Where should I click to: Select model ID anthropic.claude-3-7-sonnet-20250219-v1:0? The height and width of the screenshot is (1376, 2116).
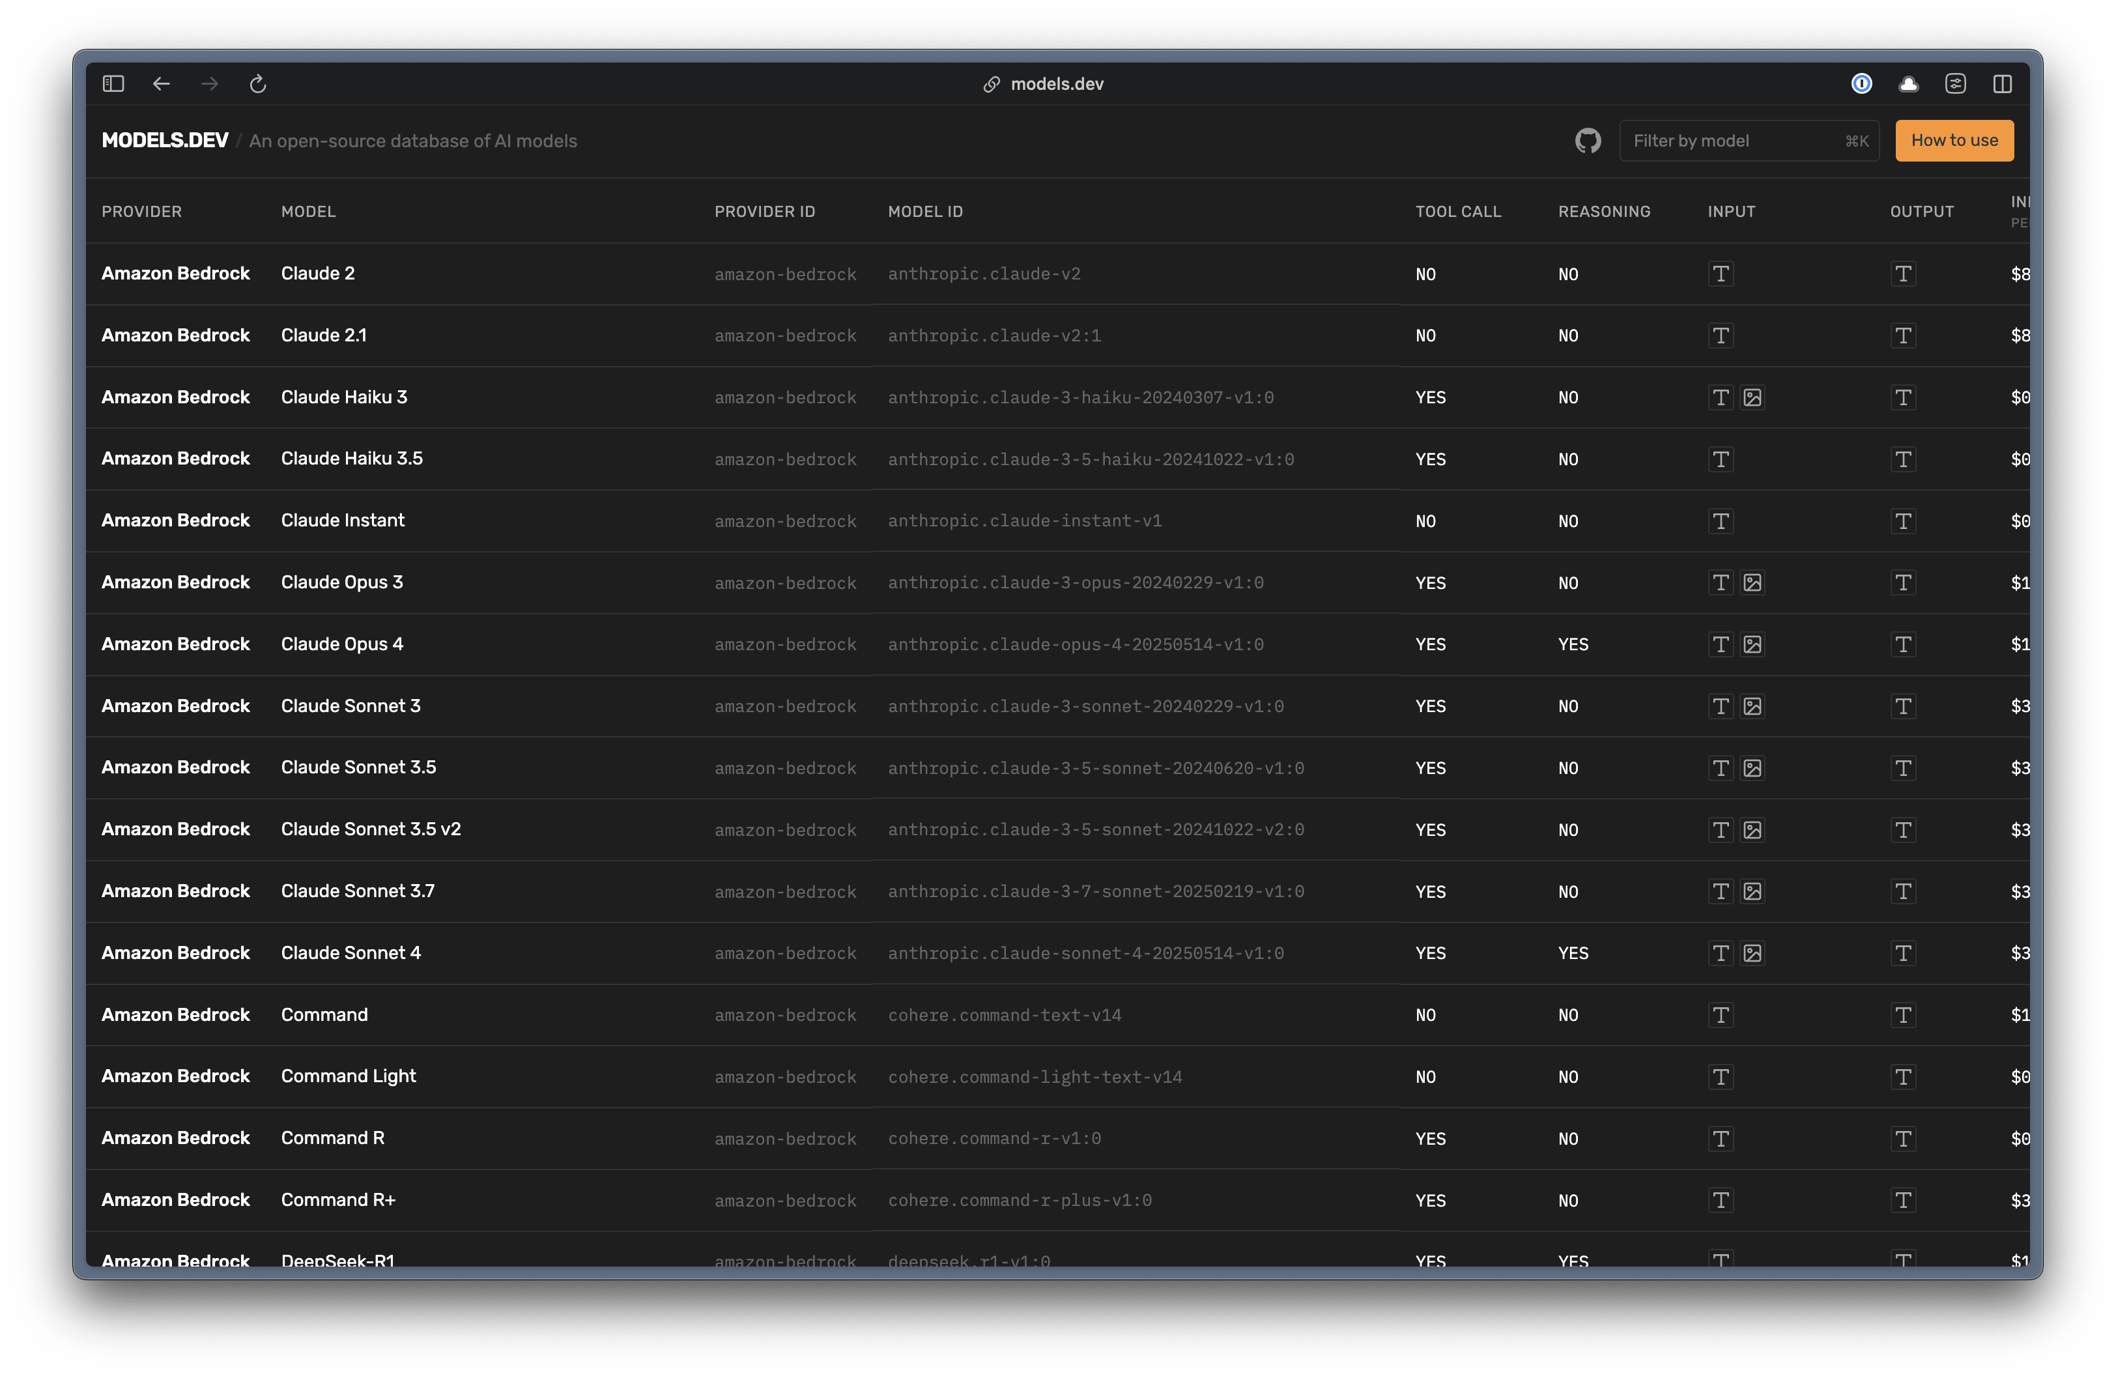click(x=1095, y=891)
